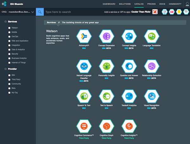The width and height of the screenshot is (190, 144).
Task: Collapse the Provider filter section
Action: [5, 69]
